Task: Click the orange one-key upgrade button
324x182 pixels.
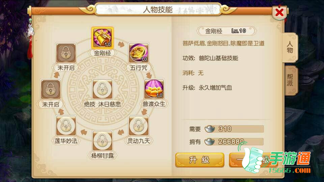Action: (x=253, y=160)
